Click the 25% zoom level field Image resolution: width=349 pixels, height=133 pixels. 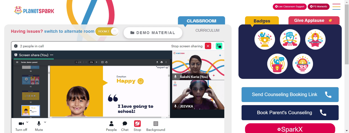91,62
